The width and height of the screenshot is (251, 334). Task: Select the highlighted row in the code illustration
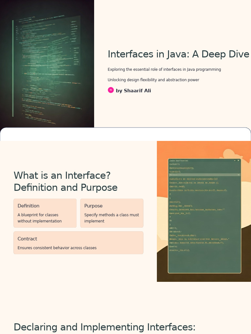click(203, 175)
